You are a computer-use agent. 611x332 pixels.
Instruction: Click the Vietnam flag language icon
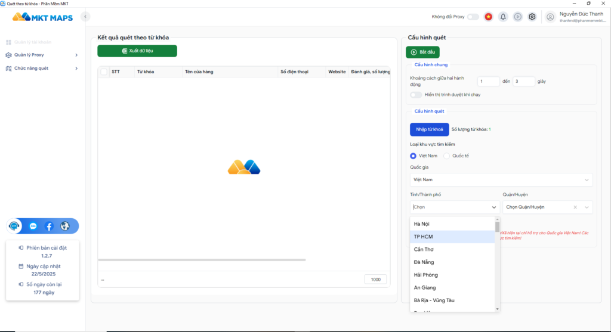click(489, 17)
